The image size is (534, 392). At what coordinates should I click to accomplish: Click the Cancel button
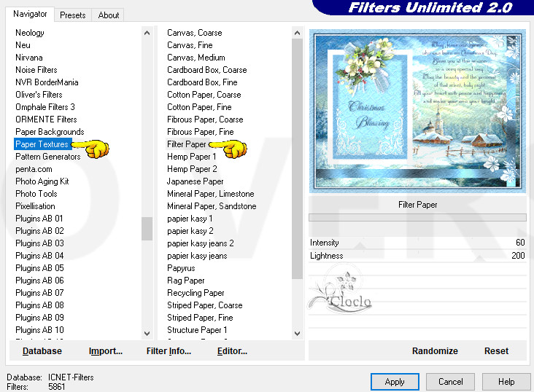(450, 382)
